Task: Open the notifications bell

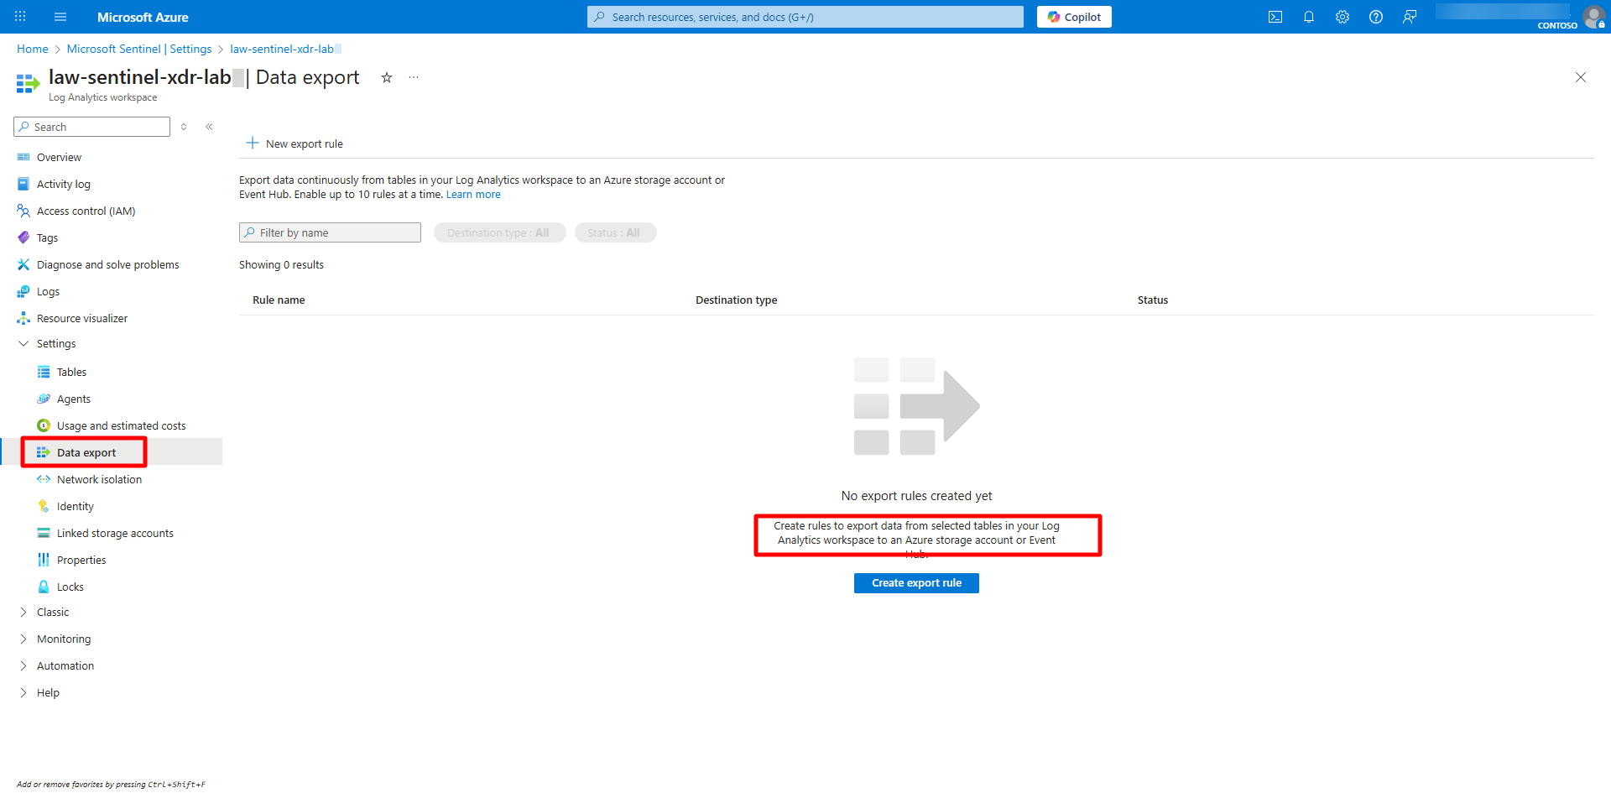Action: click(x=1309, y=17)
